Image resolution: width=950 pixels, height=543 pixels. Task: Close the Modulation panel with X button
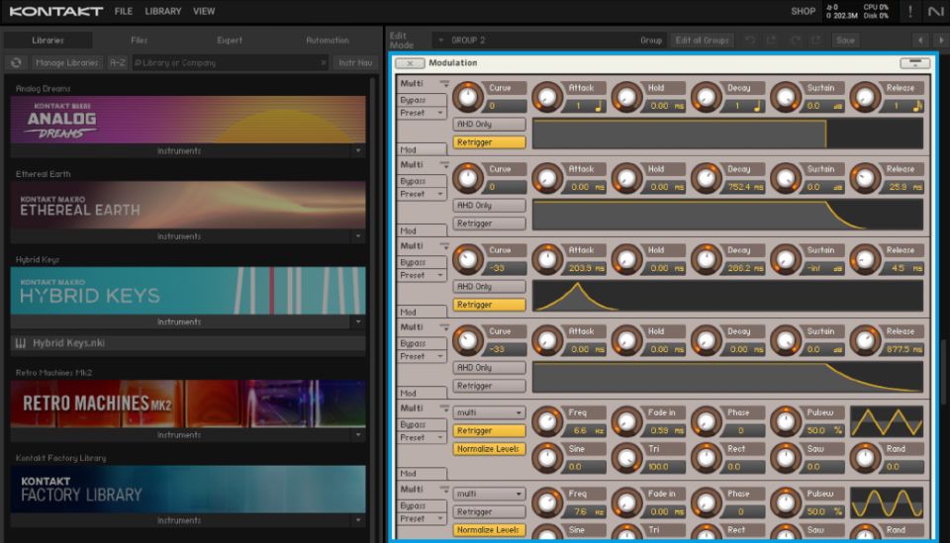point(410,63)
